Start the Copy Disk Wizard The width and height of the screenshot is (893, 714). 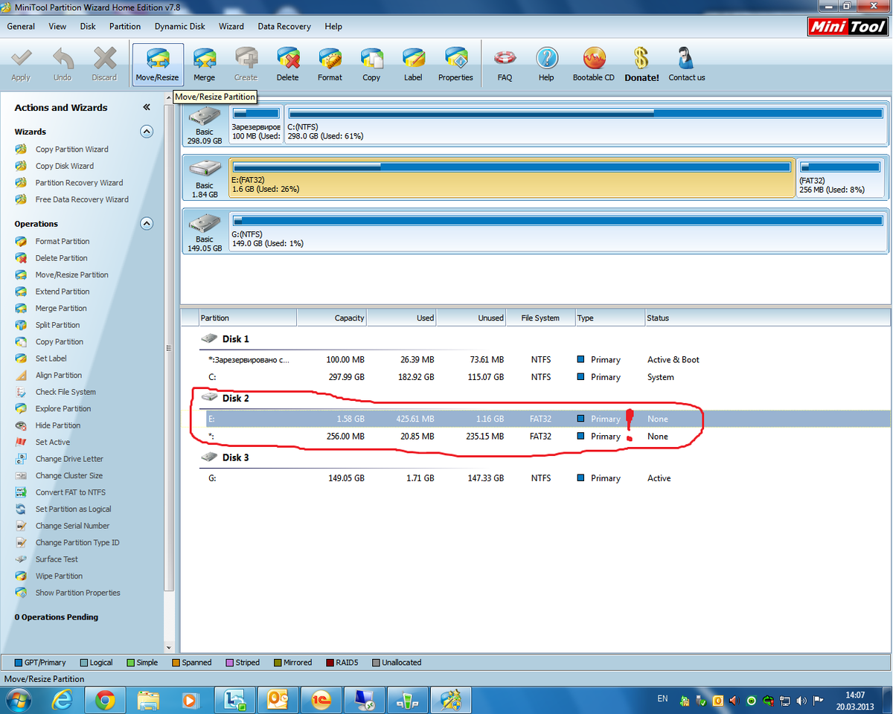pos(65,166)
